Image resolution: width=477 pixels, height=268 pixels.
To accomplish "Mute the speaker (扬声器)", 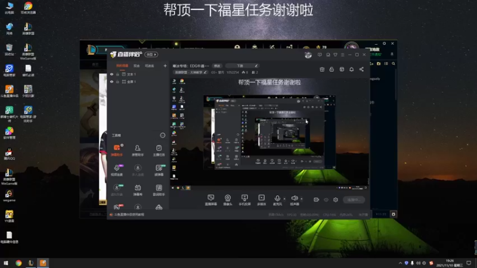I will click(x=294, y=200).
